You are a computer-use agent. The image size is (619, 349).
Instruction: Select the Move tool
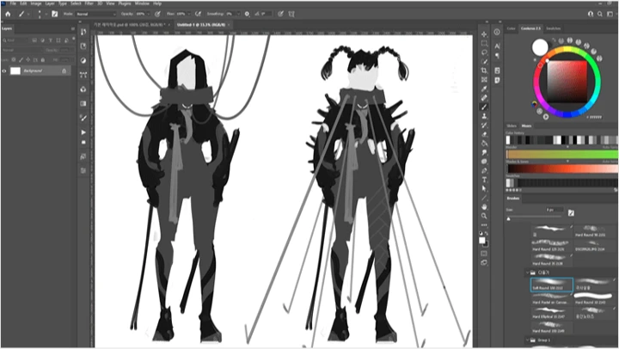484,34
